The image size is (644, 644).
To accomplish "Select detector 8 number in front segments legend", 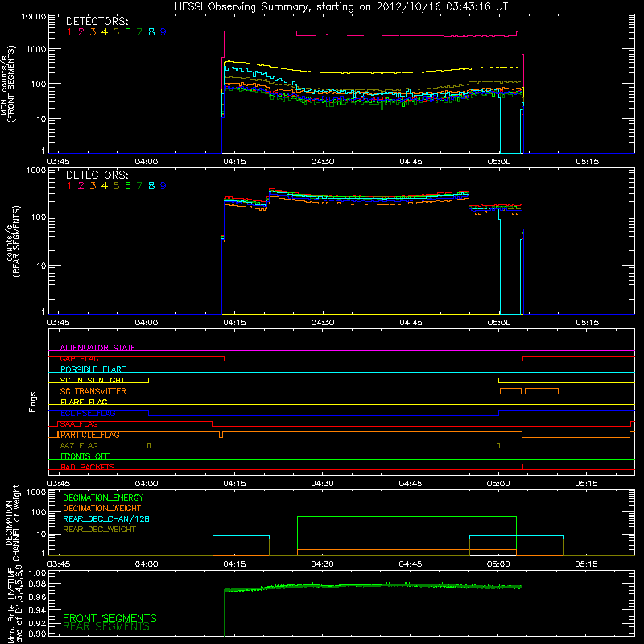I will coord(151,32).
